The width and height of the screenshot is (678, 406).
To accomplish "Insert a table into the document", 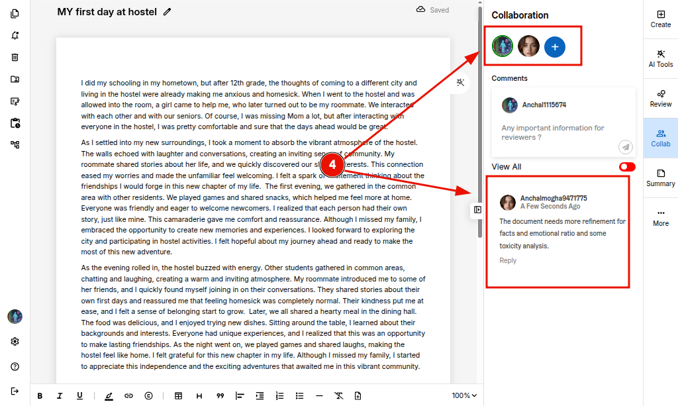I will (178, 395).
